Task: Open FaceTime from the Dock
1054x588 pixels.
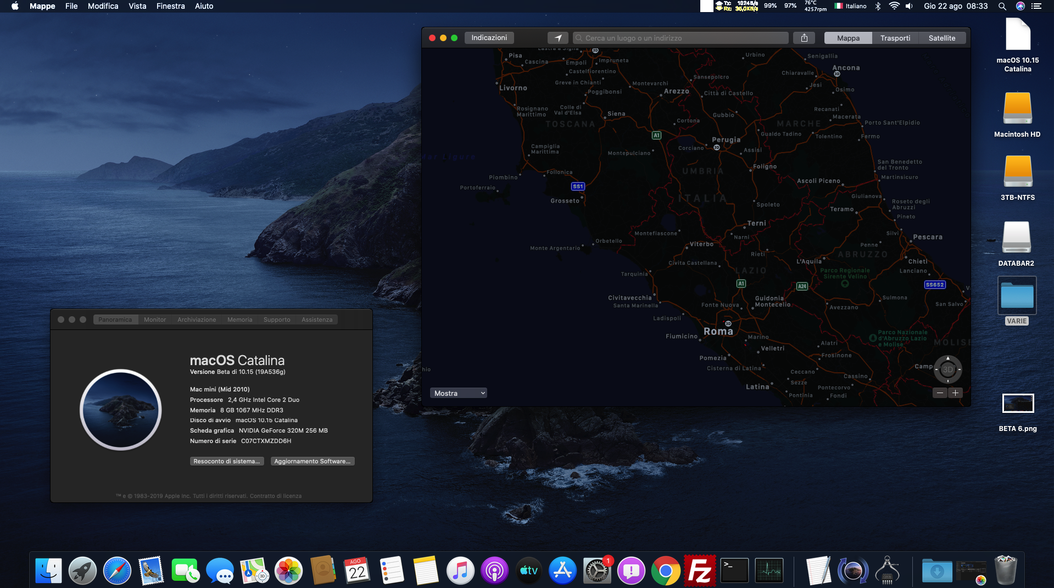Action: tap(185, 571)
